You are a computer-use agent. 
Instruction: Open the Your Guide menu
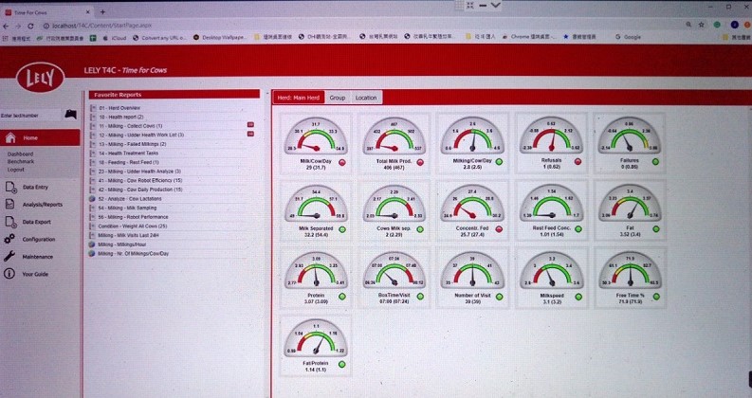click(34, 274)
